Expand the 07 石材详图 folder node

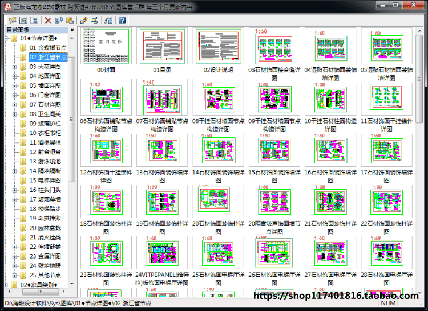tap(14, 105)
